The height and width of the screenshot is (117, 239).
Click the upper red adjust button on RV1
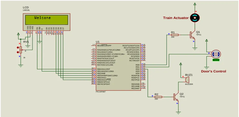click(x=18, y=48)
